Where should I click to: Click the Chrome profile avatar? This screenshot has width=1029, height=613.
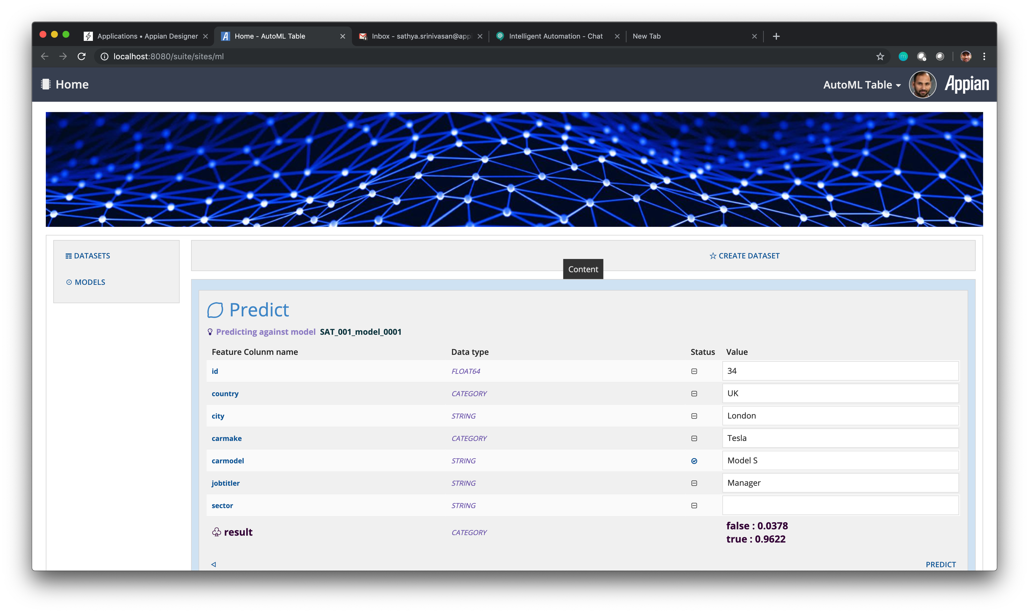966,57
